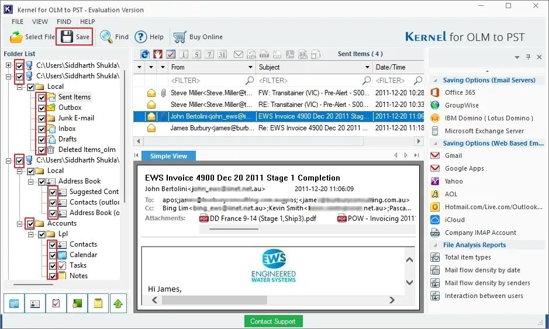Click the Calendar icon in bottom folder bar
The width and height of the screenshot is (549, 329).
click(x=14, y=303)
